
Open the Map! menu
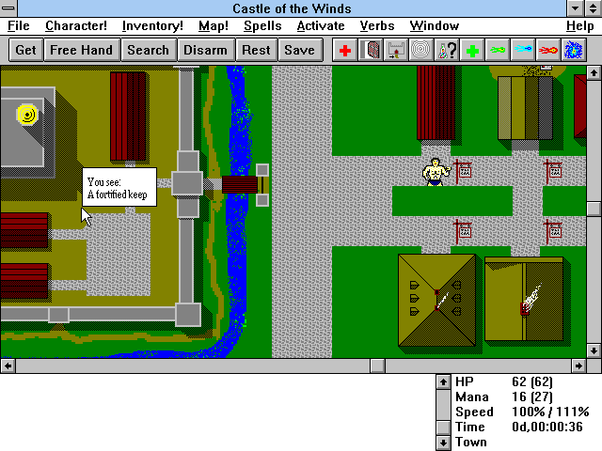[x=214, y=25]
